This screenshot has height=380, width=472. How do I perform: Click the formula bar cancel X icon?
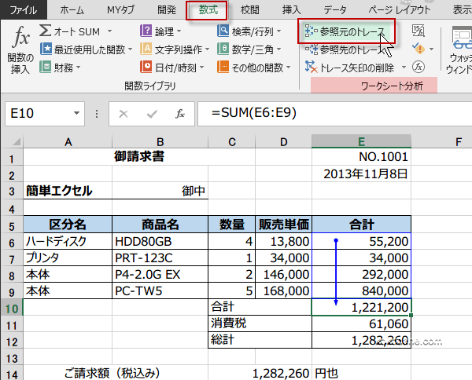124,114
